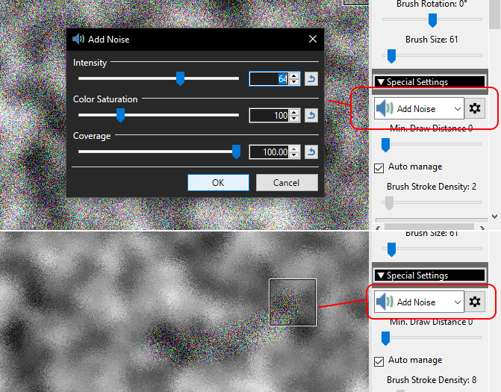Click upper panel horizontal scrollbar left arrow

pyautogui.click(x=378, y=228)
